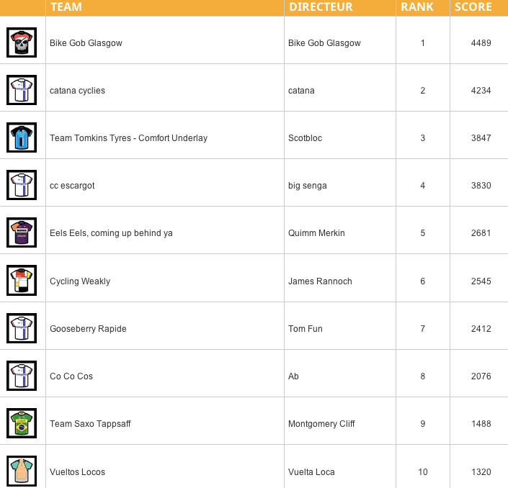Open the Team Tomkins Tyres blue jersey icon

(x=22, y=137)
